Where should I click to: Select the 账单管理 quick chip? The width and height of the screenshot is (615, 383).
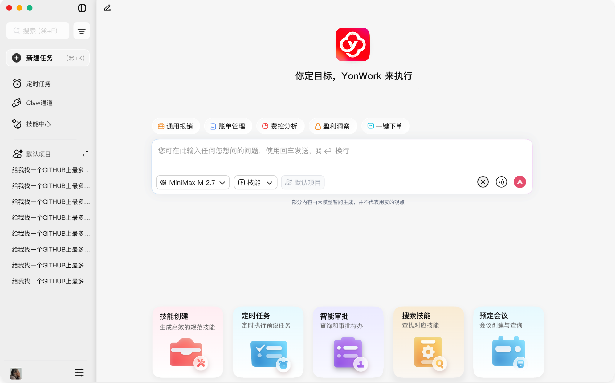click(x=228, y=126)
